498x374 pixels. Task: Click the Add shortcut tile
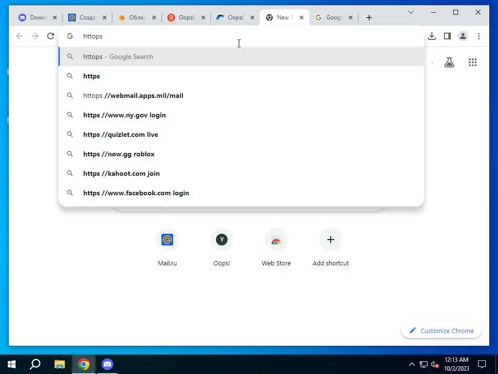coord(331,247)
